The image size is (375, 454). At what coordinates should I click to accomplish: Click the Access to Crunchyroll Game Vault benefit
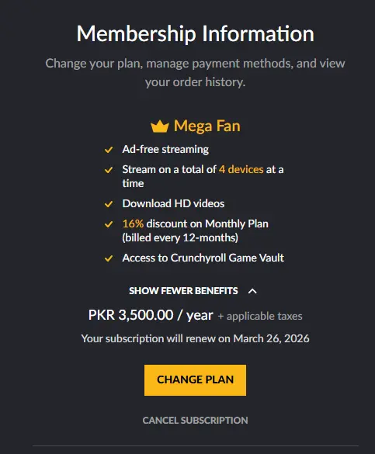point(203,258)
